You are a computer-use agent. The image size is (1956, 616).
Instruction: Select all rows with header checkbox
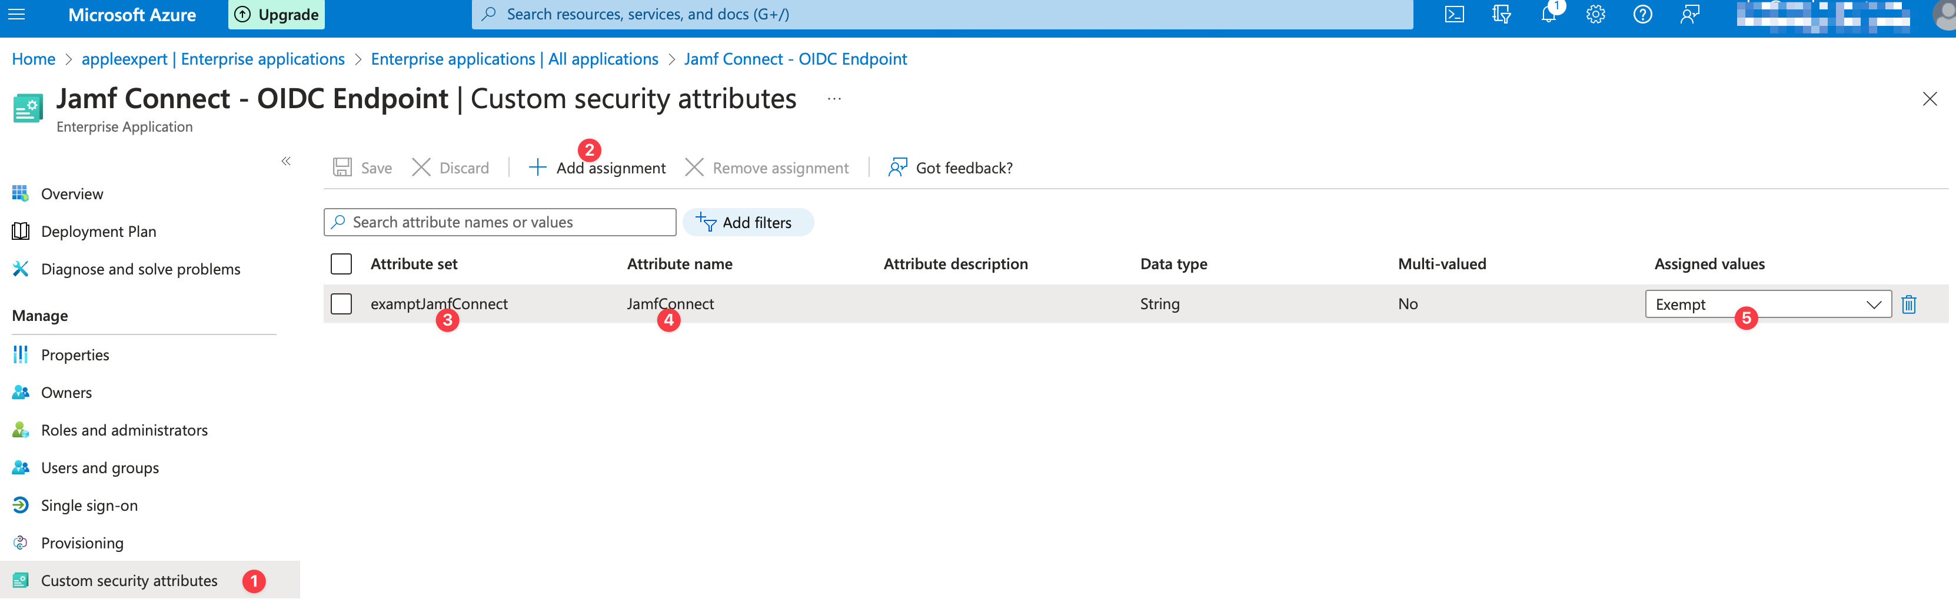coord(341,264)
